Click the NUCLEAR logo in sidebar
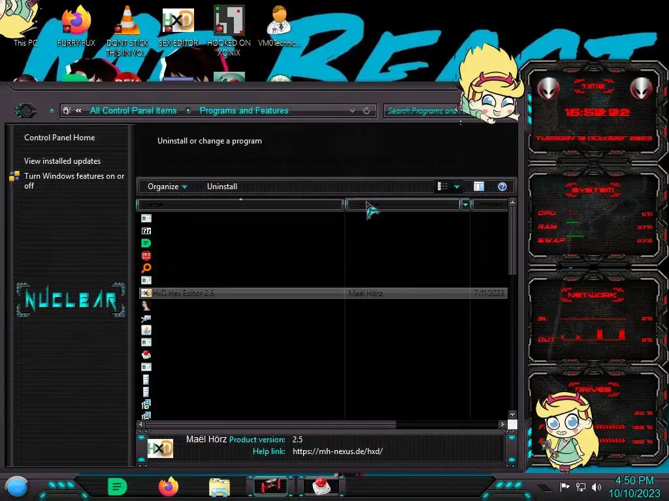This screenshot has width=669, height=501. click(x=71, y=300)
